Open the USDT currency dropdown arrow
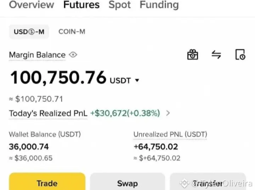This screenshot has height=190, width=255. [137, 80]
